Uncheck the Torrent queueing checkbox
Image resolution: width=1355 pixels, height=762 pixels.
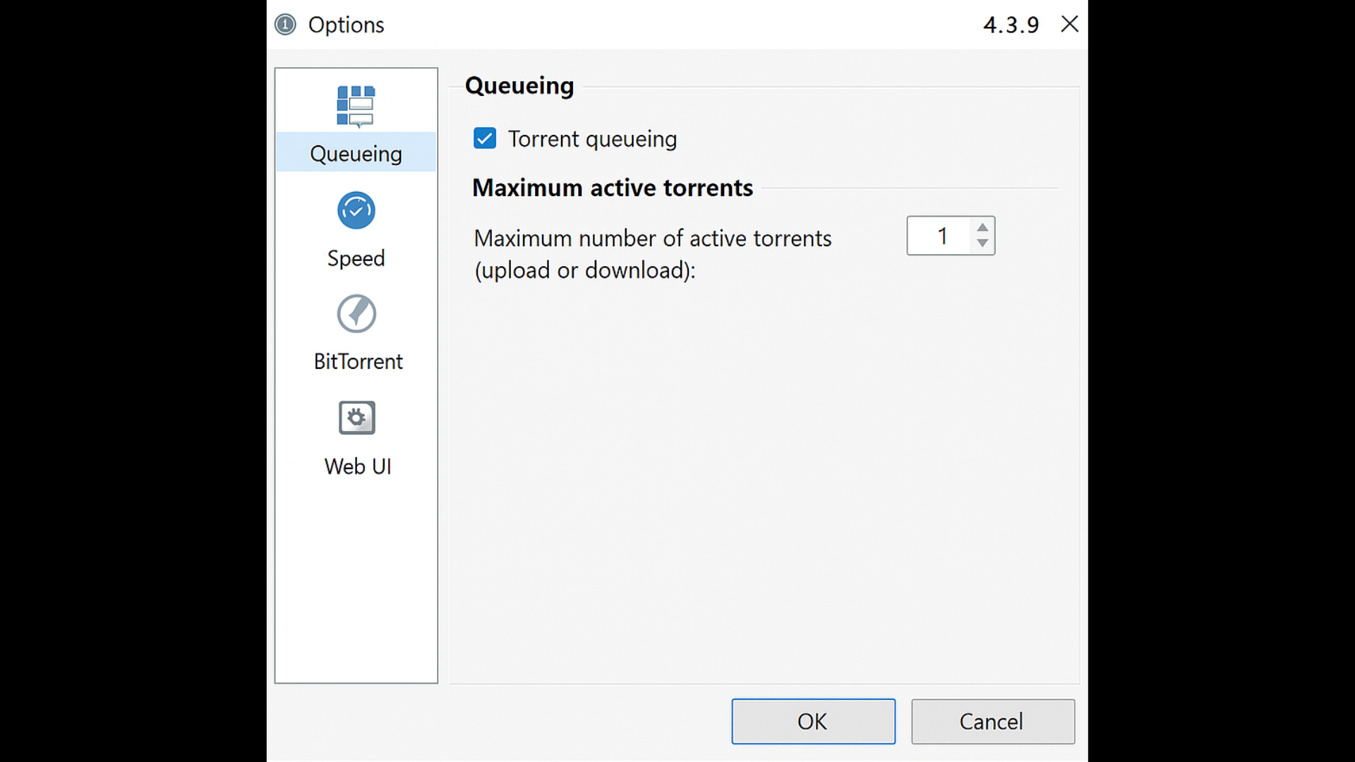tap(485, 138)
